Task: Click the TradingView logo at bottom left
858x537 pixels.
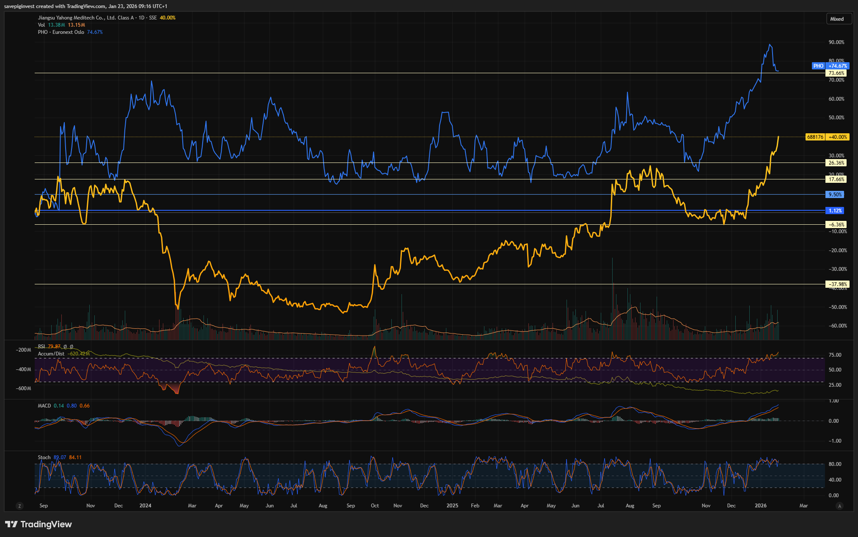Action: [x=38, y=524]
